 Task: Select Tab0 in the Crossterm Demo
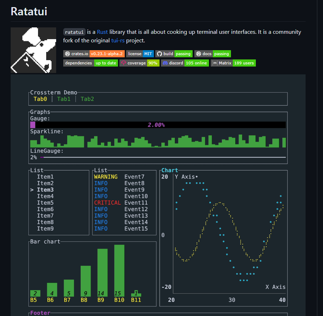pyautogui.click(x=40, y=99)
